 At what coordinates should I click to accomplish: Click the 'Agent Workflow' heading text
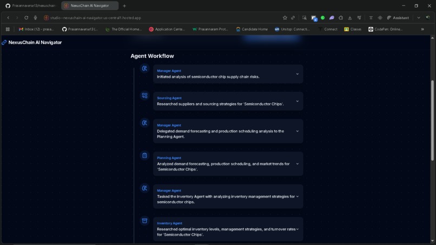point(152,56)
